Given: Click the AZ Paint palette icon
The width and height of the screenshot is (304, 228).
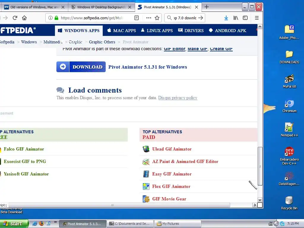Looking at the screenshot, I should [x=146, y=161].
